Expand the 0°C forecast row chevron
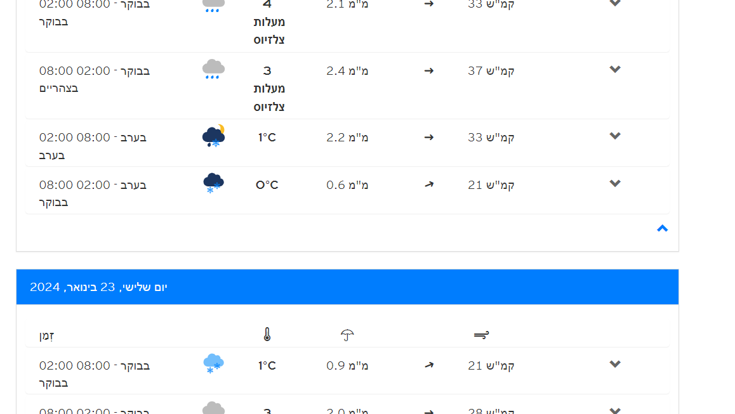Screen dimensions: 735x414 (x=614, y=184)
